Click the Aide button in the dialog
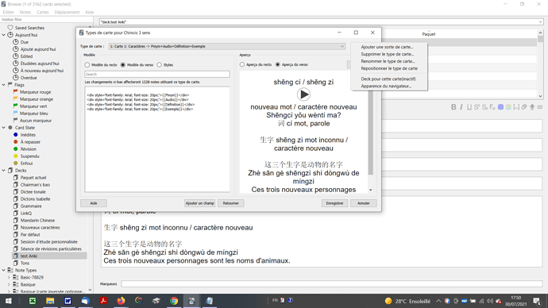The width and height of the screenshot is (548, 308). [93, 203]
